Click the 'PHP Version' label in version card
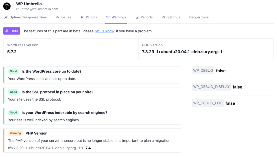The height and width of the screenshot is (157, 277). pos(152,45)
